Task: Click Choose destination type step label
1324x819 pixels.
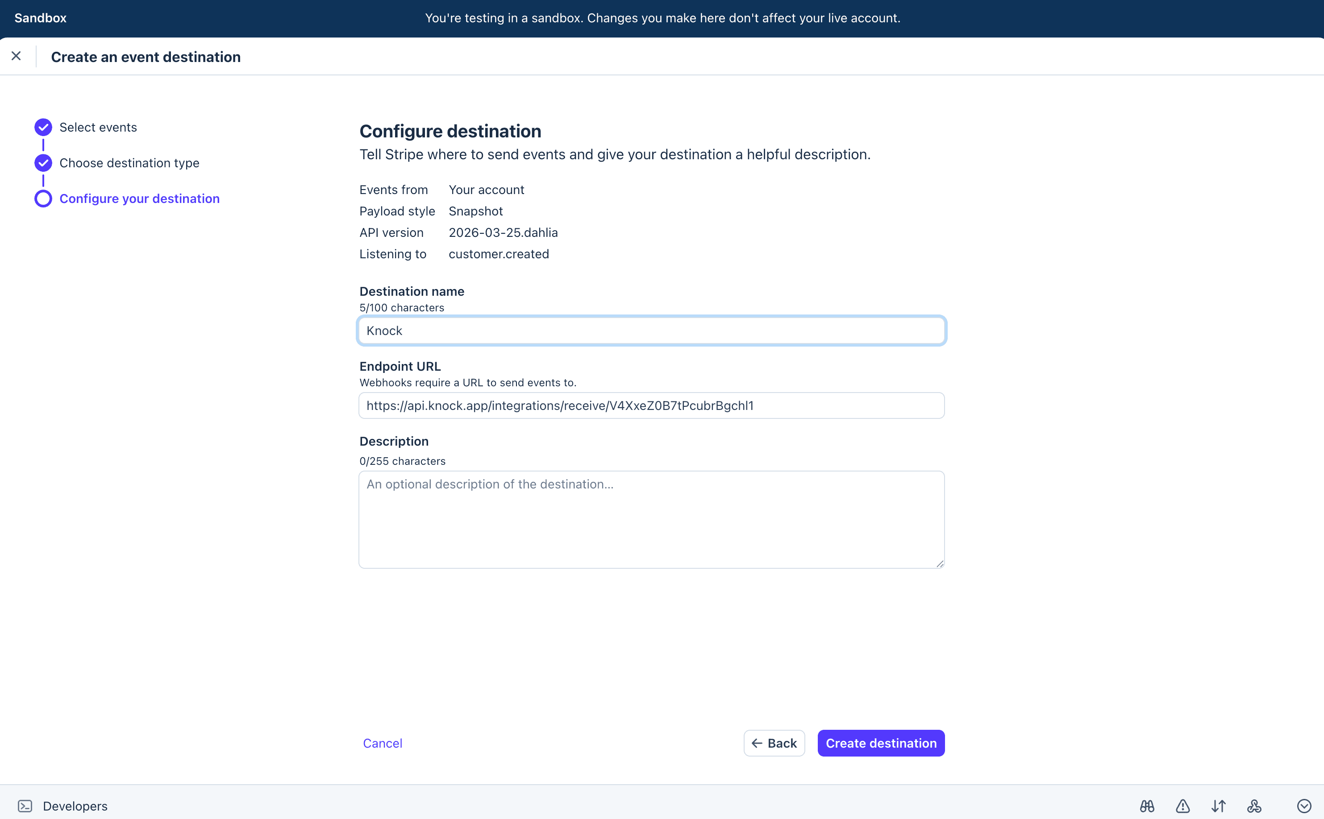Action: [129, 162]
